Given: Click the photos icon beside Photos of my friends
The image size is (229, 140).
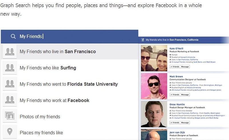Looking at the screenshot, I should click(10, 116).
